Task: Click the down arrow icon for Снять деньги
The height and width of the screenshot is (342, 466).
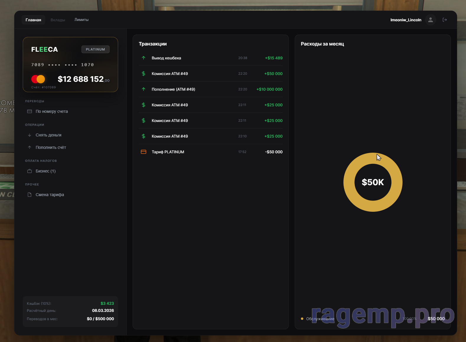Action: click(30, 135)
